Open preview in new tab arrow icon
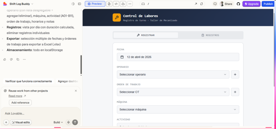 [196, 4]
